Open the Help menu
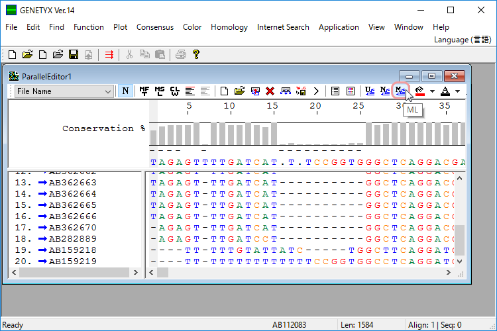Viewport: 497px width, 331px height. [x=441, y=27]
